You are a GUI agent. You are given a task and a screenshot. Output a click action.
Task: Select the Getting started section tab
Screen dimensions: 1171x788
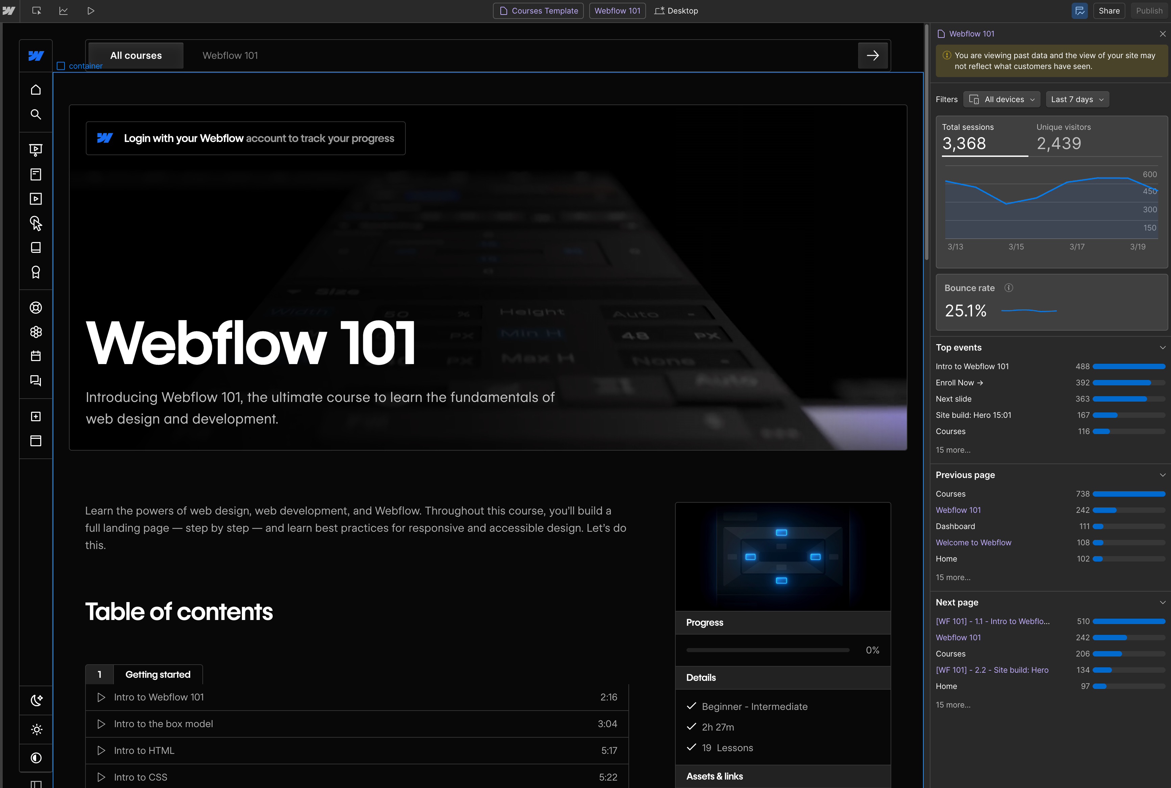click(x=144, y=674)
